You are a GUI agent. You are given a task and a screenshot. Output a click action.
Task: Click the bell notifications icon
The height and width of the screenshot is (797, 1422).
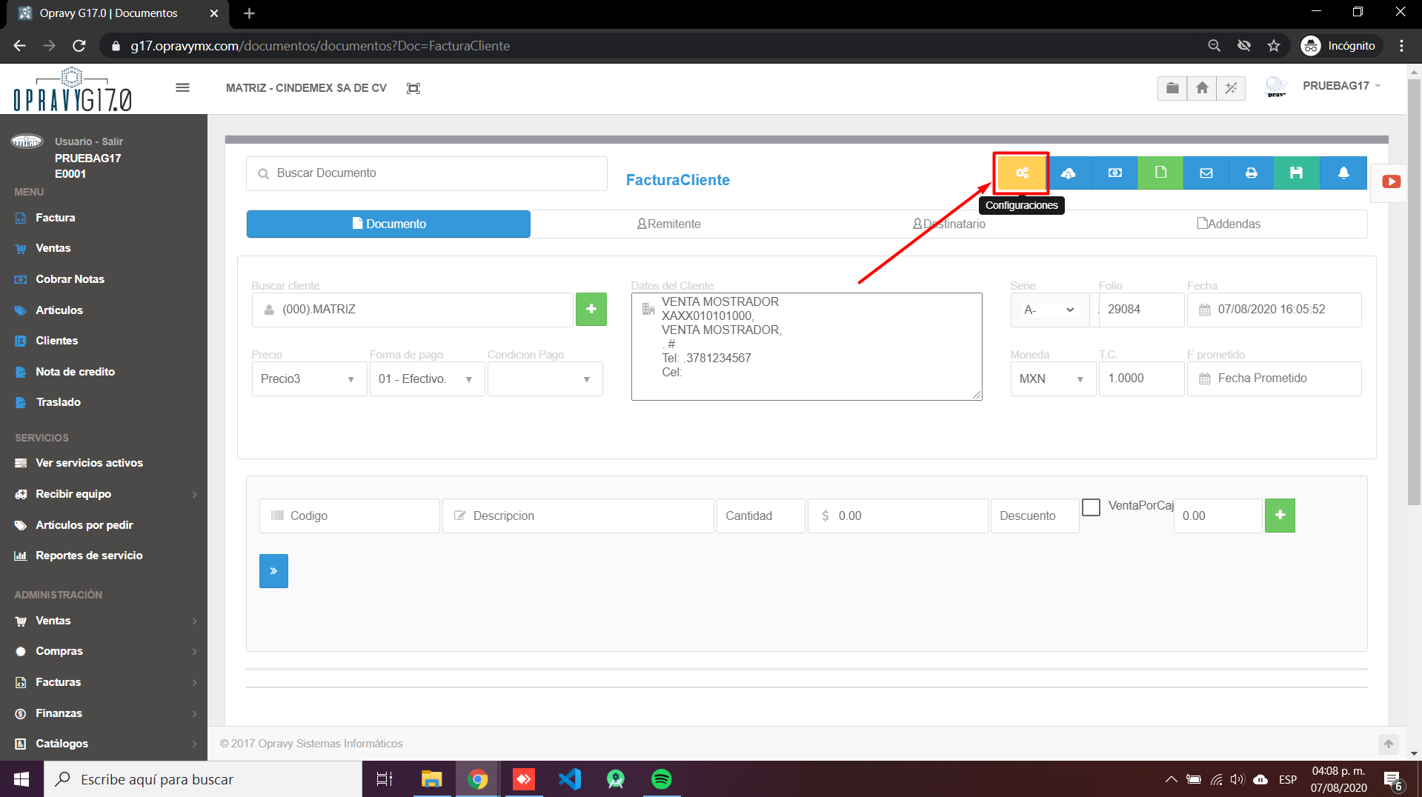pos(1343,173)
